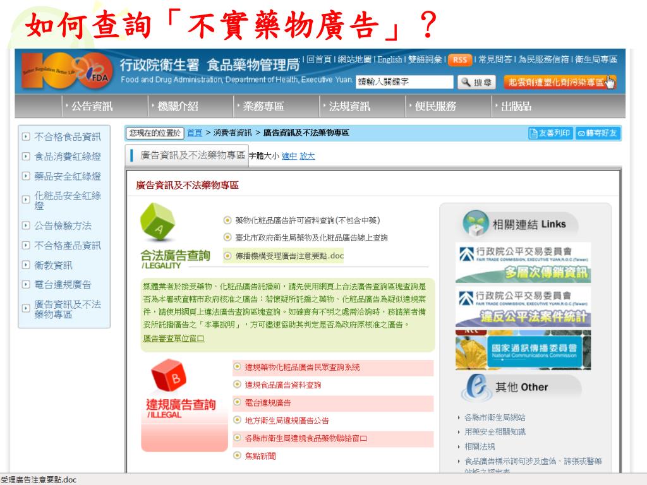
Task: Open 臺北市政府衛生局藥物及化粧品廣告線上查詢
Action: (311, 237)
